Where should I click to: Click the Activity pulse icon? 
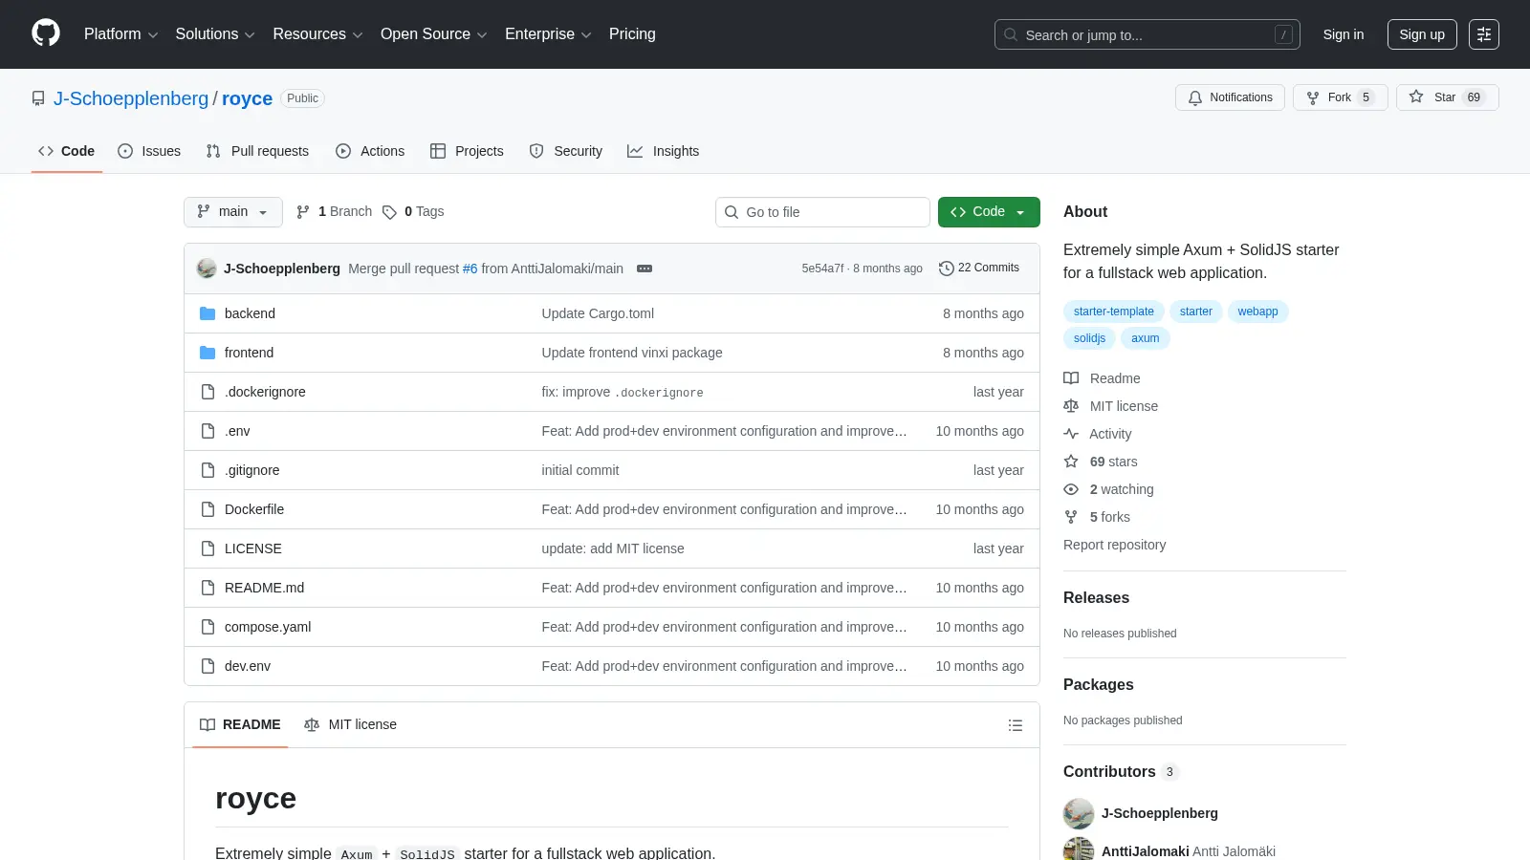(1071, 434)
